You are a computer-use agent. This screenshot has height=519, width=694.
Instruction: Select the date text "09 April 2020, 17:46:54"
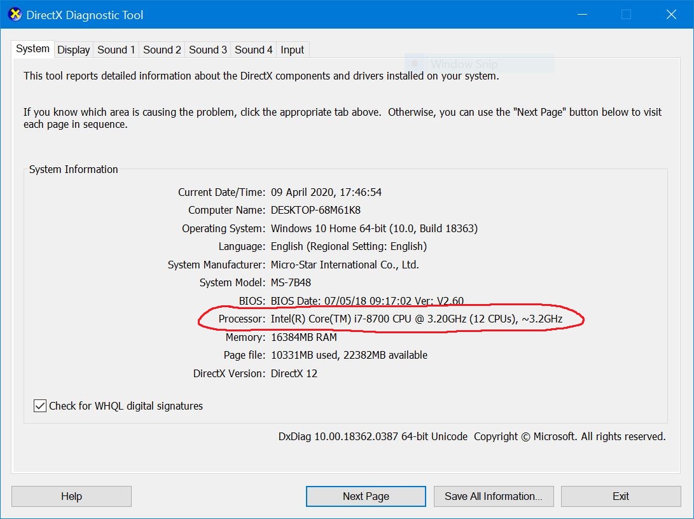click(326, 192)
